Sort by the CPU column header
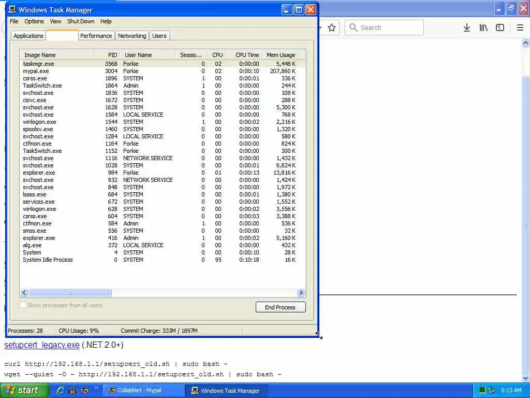The height and width of the screenshot is (398, 530). pos(217,55)
